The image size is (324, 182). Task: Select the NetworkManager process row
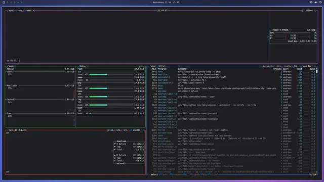(233, 161)
